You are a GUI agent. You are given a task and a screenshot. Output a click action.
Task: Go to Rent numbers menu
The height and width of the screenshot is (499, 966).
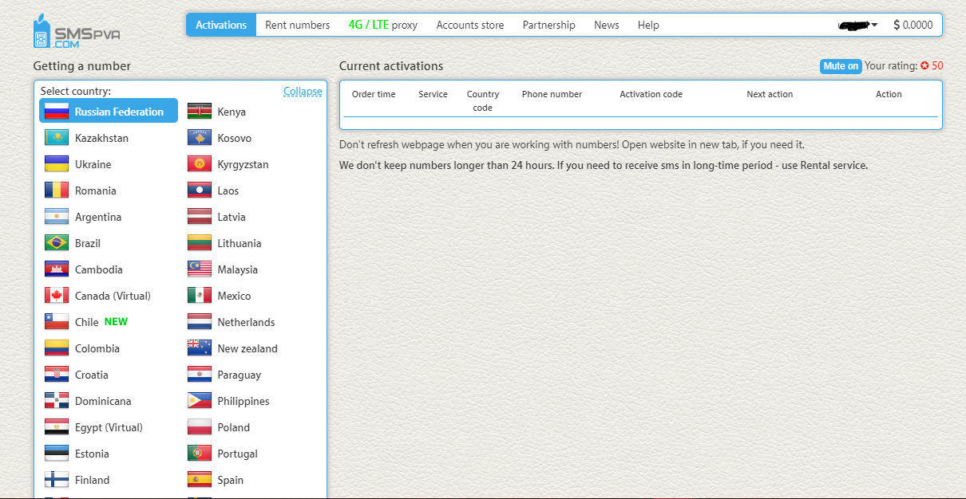[x=297, y=25]
